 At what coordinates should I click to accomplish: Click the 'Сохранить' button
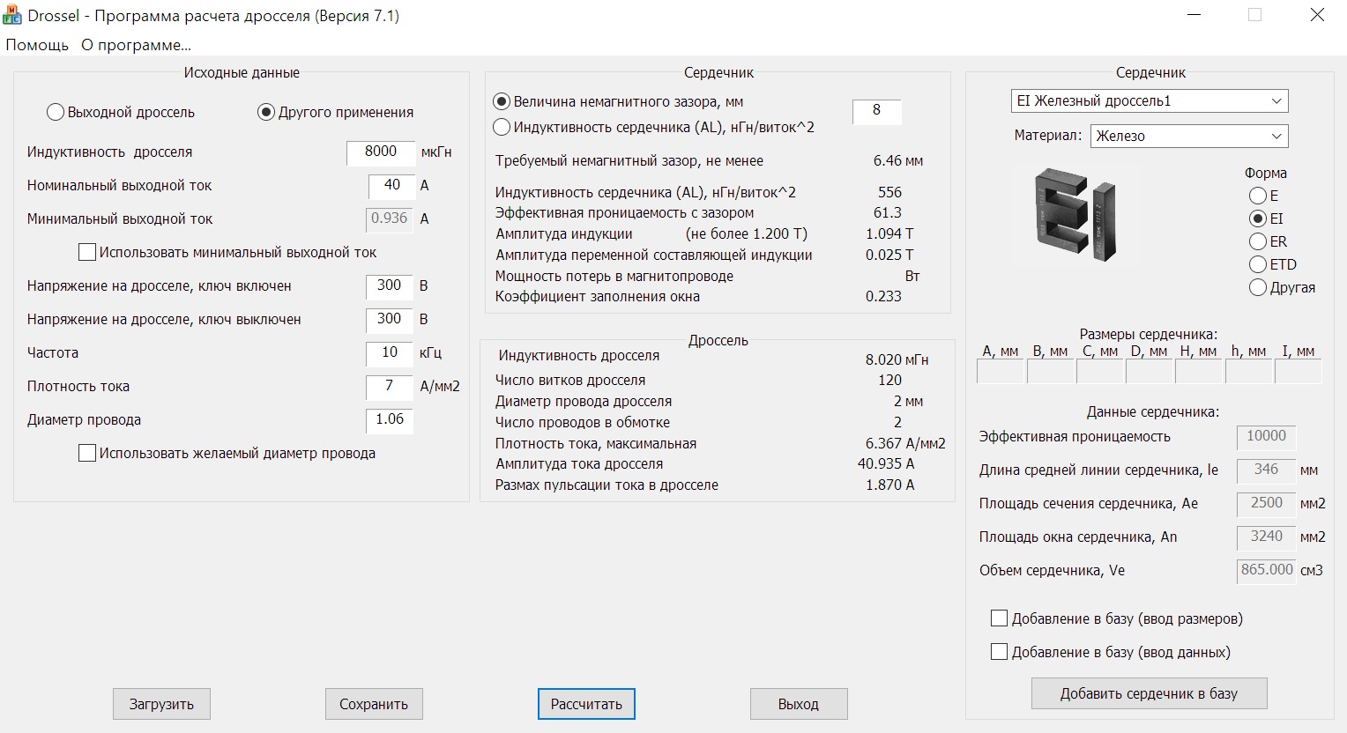pyautogui.click(x=374, y=704)
